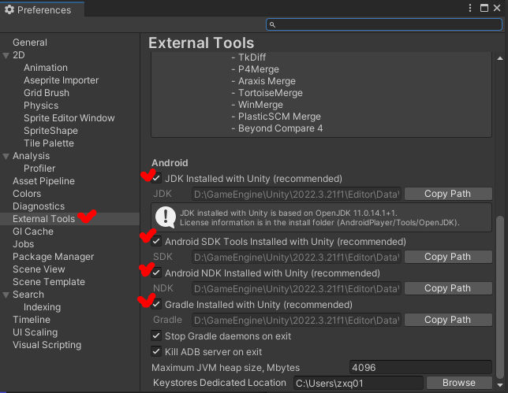Click the scrollbar up arrow
The image size is (508, 393).
[x=500, y=58]
